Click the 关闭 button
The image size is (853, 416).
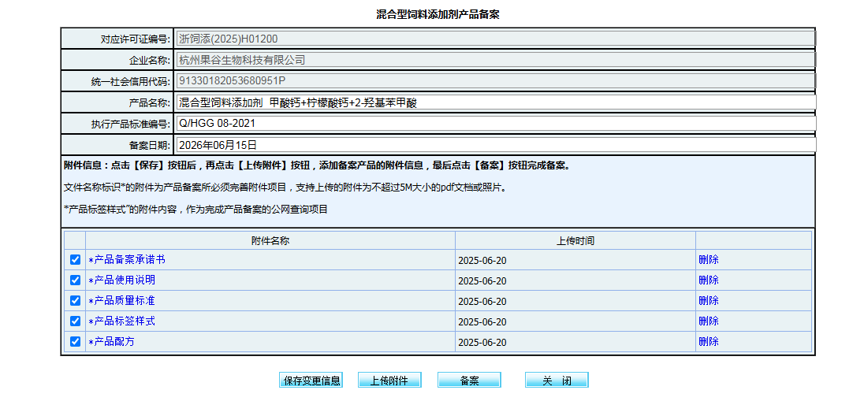(557, 380)
